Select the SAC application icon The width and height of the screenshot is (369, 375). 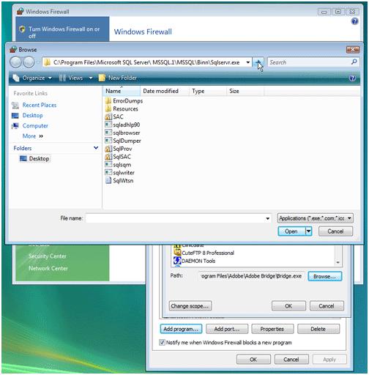[x=108, y=116]
